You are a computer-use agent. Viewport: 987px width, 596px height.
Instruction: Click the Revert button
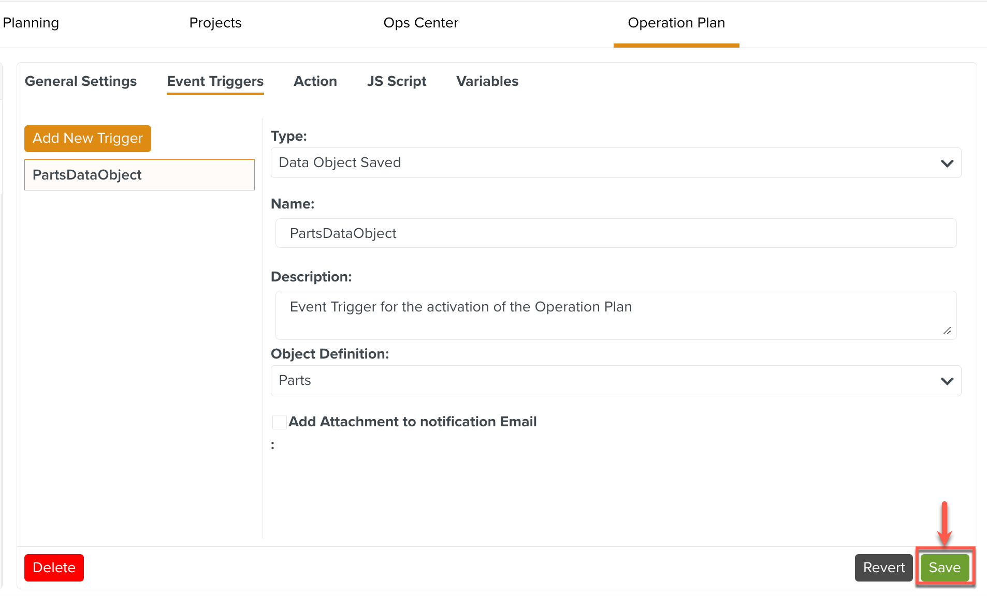[883, 568]
